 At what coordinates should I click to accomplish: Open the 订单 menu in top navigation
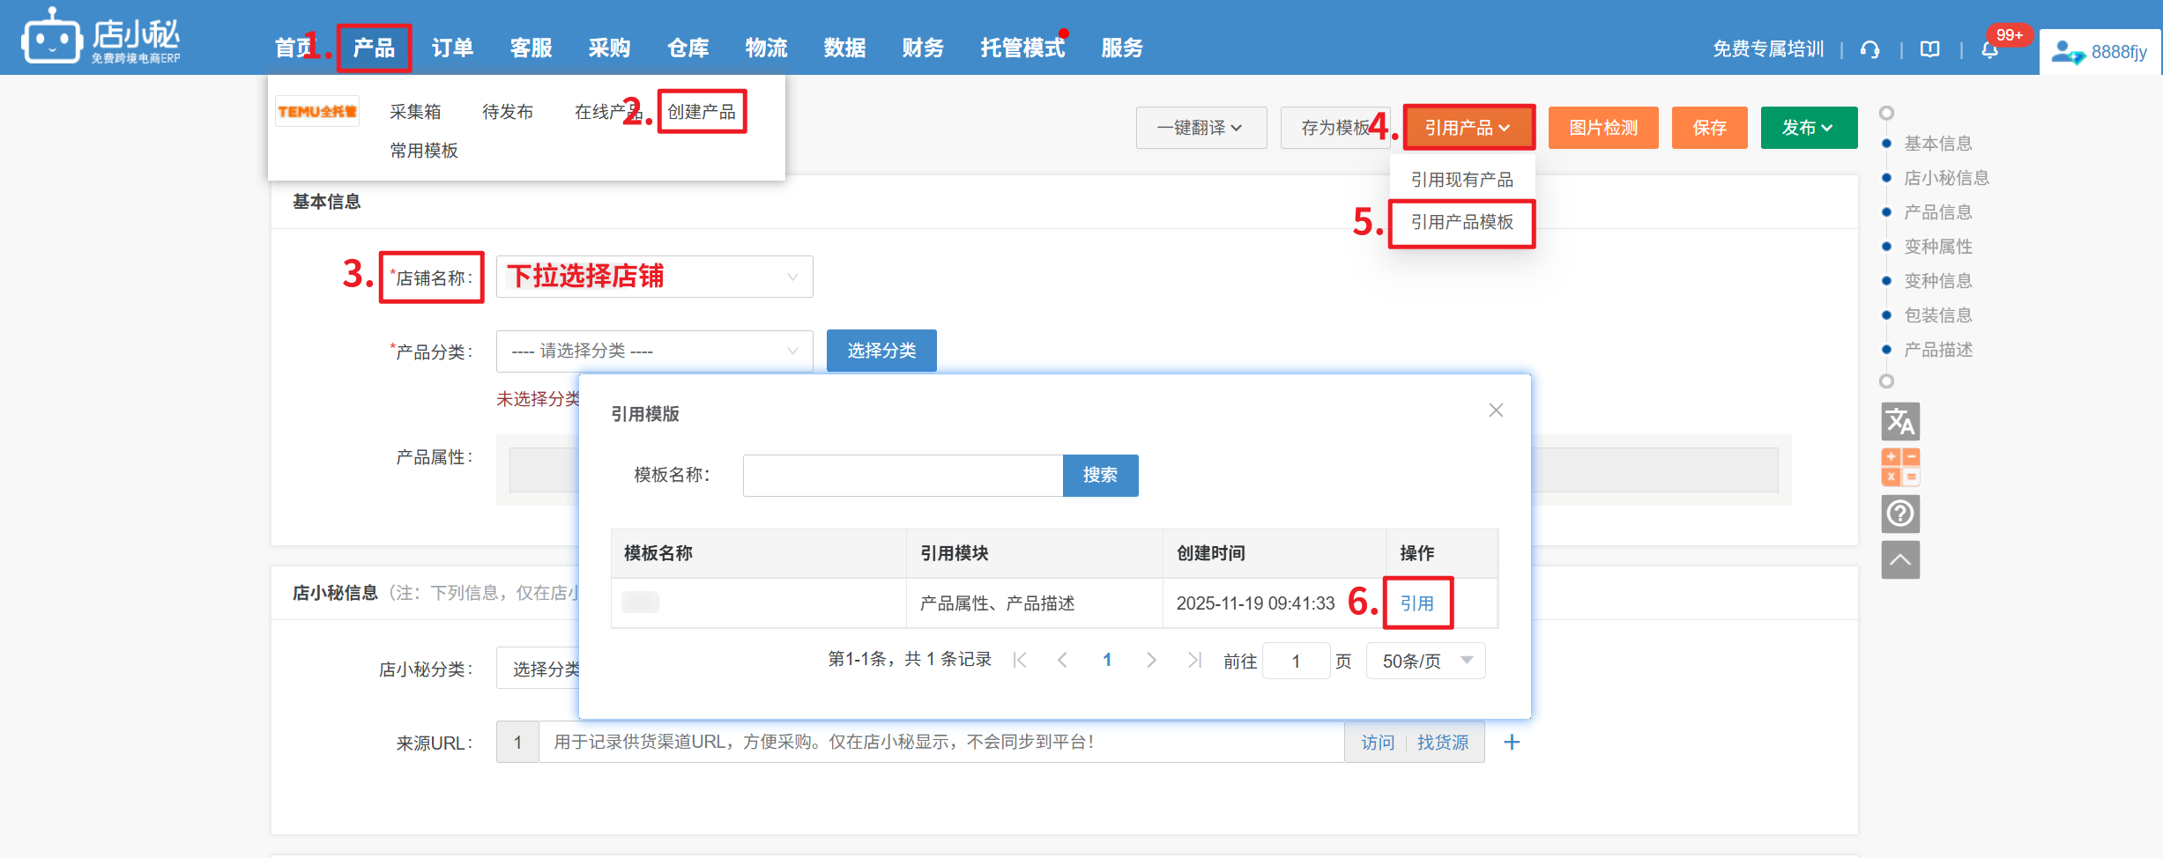(x=452, y=48)
